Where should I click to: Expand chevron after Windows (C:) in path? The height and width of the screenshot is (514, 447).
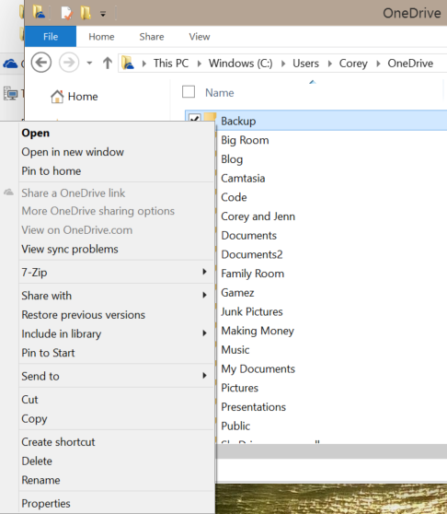[x=283, y=64]
